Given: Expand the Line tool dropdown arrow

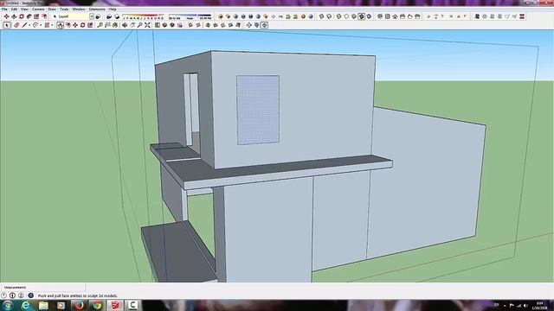Looking at the screenshot, I should (29, 25).
